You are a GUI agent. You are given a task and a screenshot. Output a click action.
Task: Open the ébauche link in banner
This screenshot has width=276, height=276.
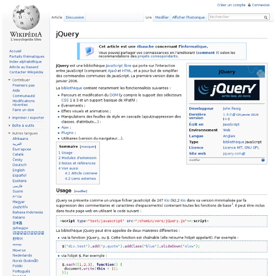coord(145,46)
